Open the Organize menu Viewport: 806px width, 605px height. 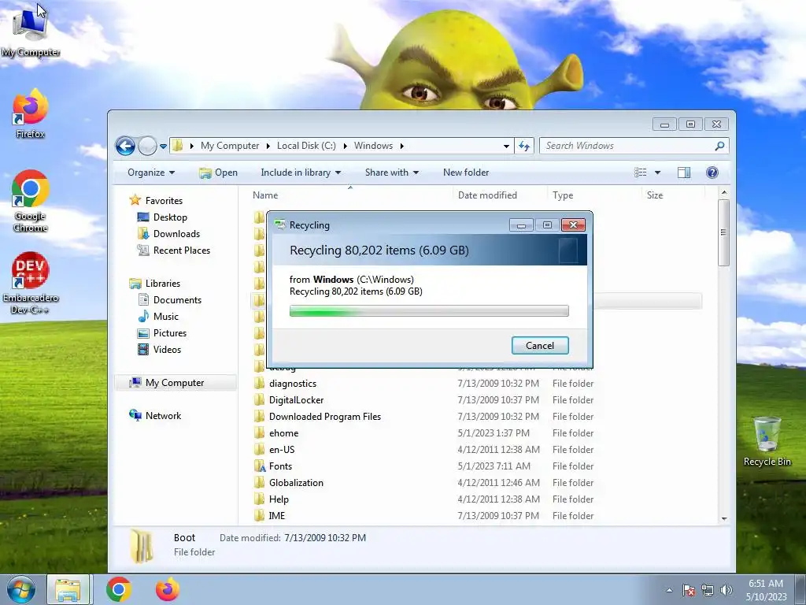pos(151,173)
